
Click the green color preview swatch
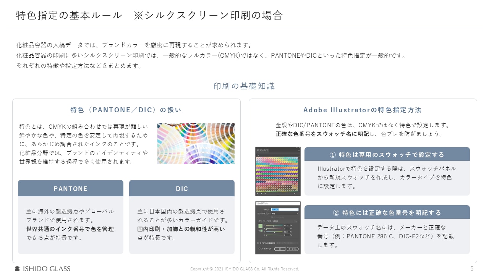coord(260,226)
